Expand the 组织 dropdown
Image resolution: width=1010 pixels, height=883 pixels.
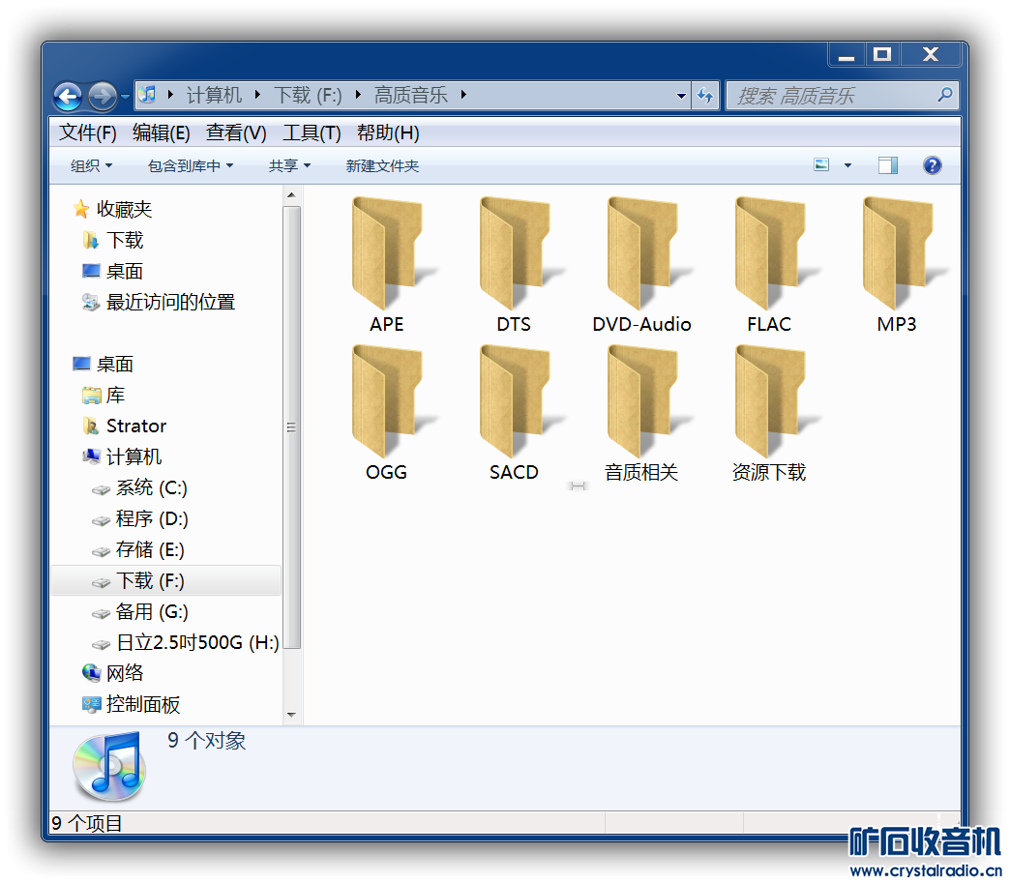[x=91, y=166]
